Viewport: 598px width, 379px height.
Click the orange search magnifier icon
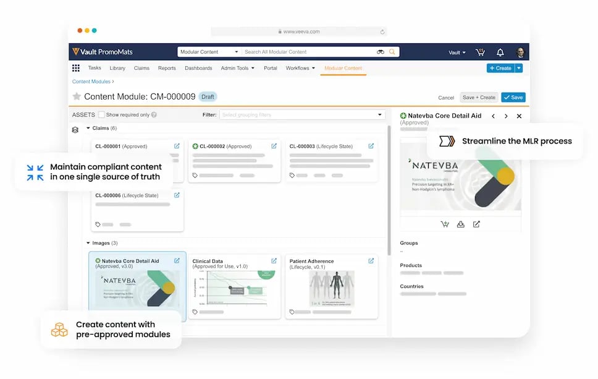coord(392,52)
